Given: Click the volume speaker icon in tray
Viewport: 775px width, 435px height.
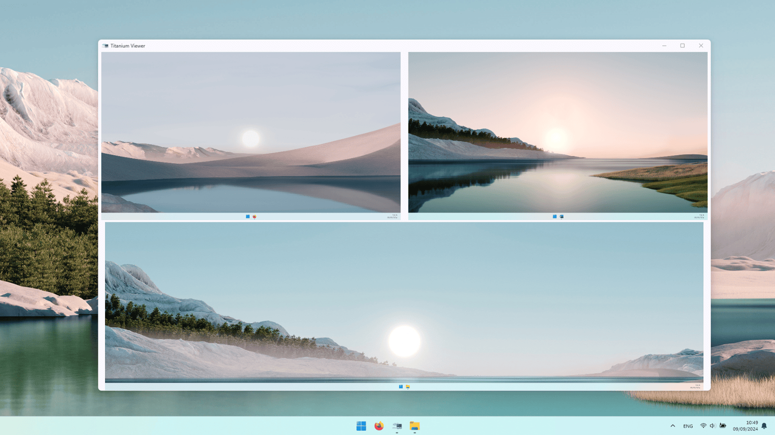Looking at the screenshot, I should tap(713, 426).
